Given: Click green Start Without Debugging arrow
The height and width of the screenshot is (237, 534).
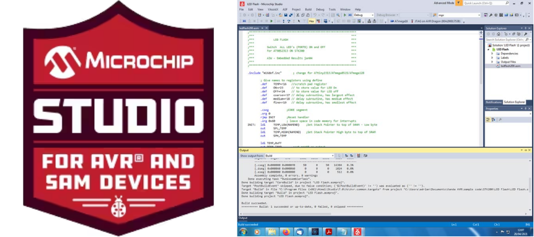Looking at the screenshot, I should [345, 15].
